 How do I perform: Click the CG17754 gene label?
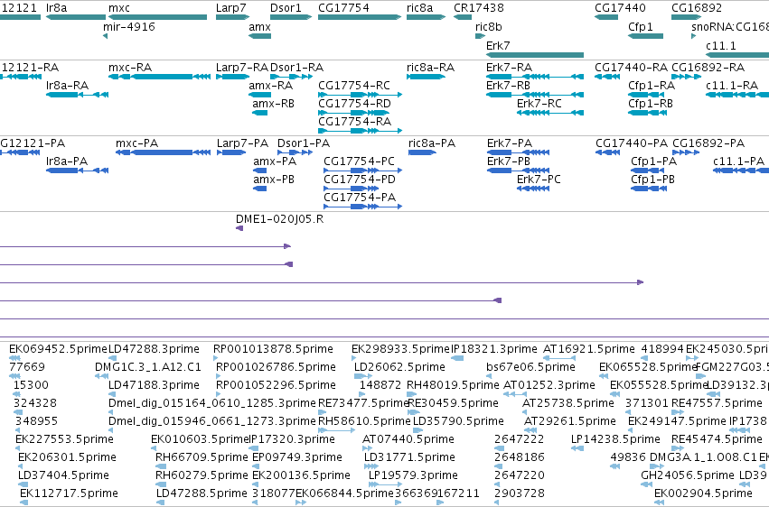pos(343,8)
